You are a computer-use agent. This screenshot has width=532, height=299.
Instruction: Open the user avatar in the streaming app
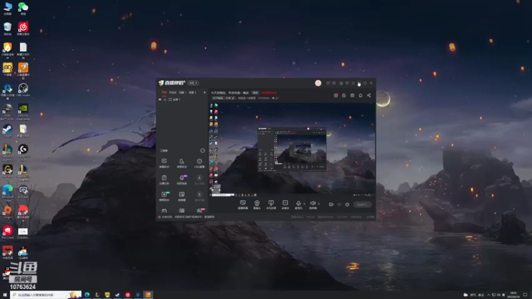click(x=318, y=83)
